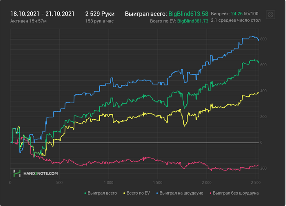
Task: Click the pink non-showdown line's end point
Action: click(258, 165)
